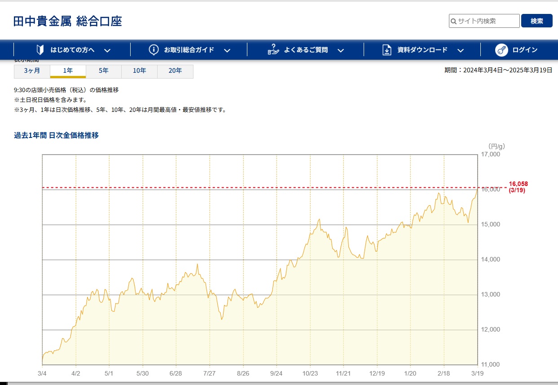558x385 pixels.
Task: Click the 5/30 date label on x-axis
Action: [143, 373]
